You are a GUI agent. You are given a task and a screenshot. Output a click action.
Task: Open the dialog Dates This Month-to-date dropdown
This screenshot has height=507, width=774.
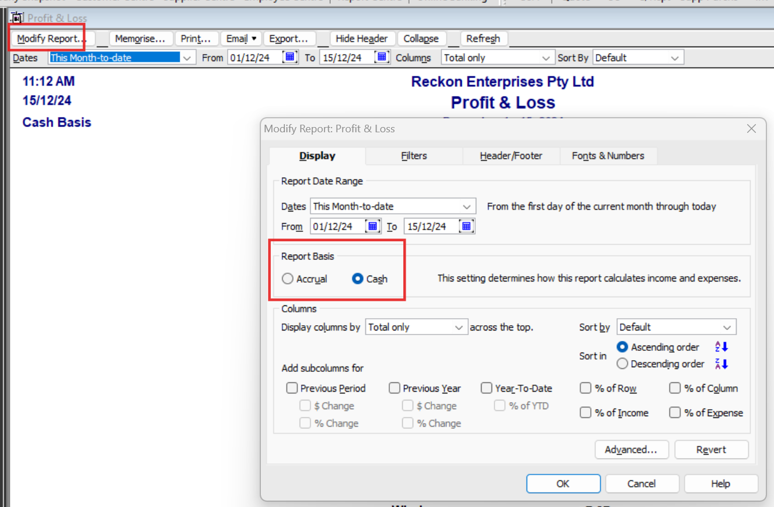(x=467, y=206)
